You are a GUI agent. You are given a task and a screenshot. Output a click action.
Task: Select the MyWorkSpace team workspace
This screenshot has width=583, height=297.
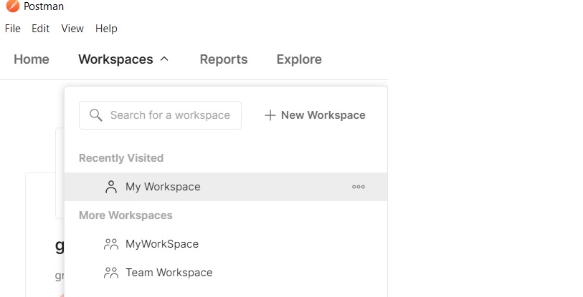click(x=226, y=244)
